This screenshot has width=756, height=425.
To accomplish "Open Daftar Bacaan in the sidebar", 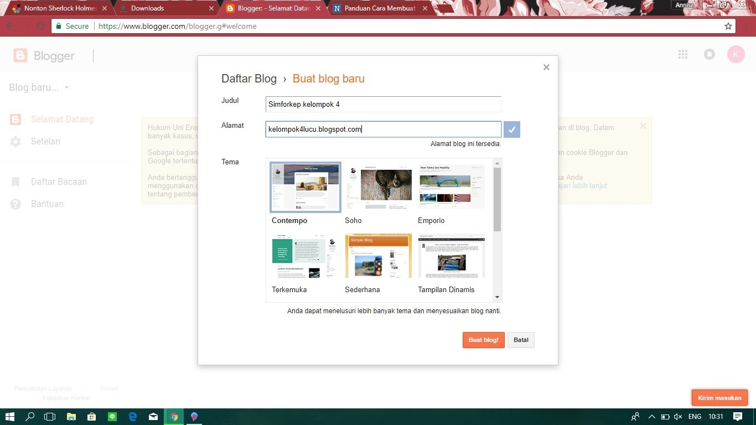I will click(59, 182).
